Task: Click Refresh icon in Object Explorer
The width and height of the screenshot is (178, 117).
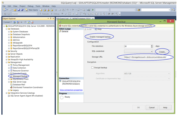Action: (29, 22)
